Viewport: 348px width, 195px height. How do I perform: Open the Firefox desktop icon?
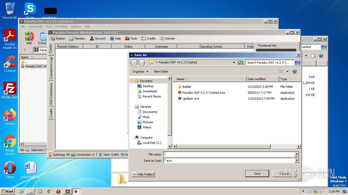pos(10,117)
